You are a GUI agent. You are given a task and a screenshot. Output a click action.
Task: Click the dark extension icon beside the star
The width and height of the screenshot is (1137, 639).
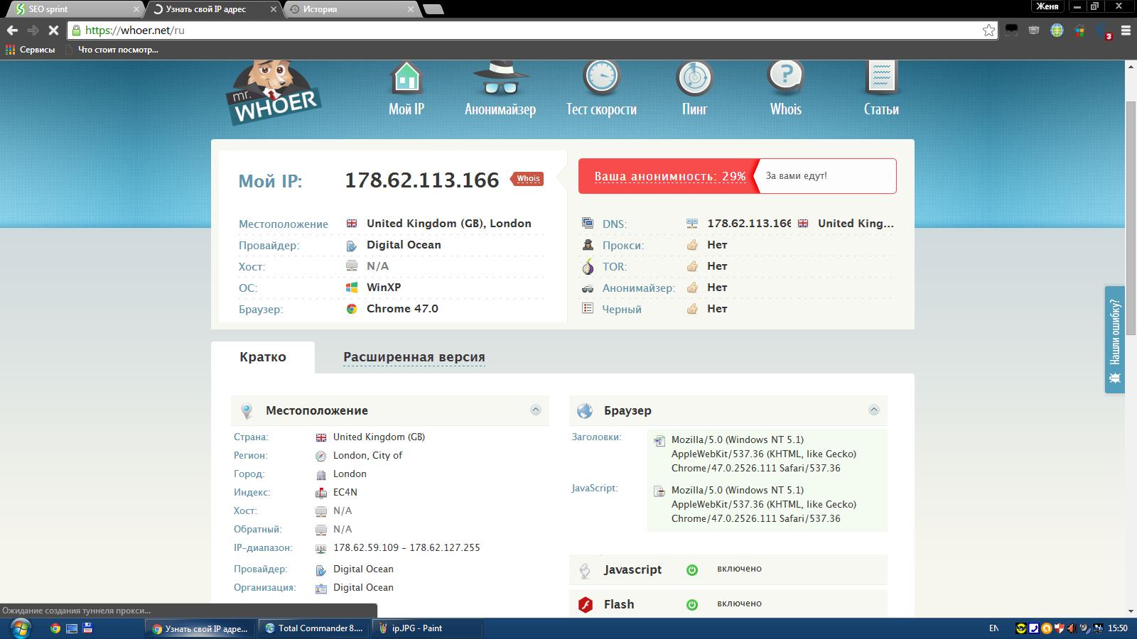click(1011, 31)
